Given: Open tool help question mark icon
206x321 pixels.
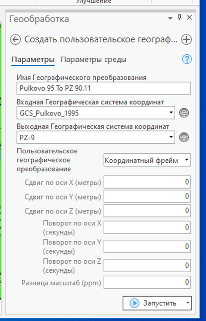Looking at the screenshot, I should [x=187, y=59].
